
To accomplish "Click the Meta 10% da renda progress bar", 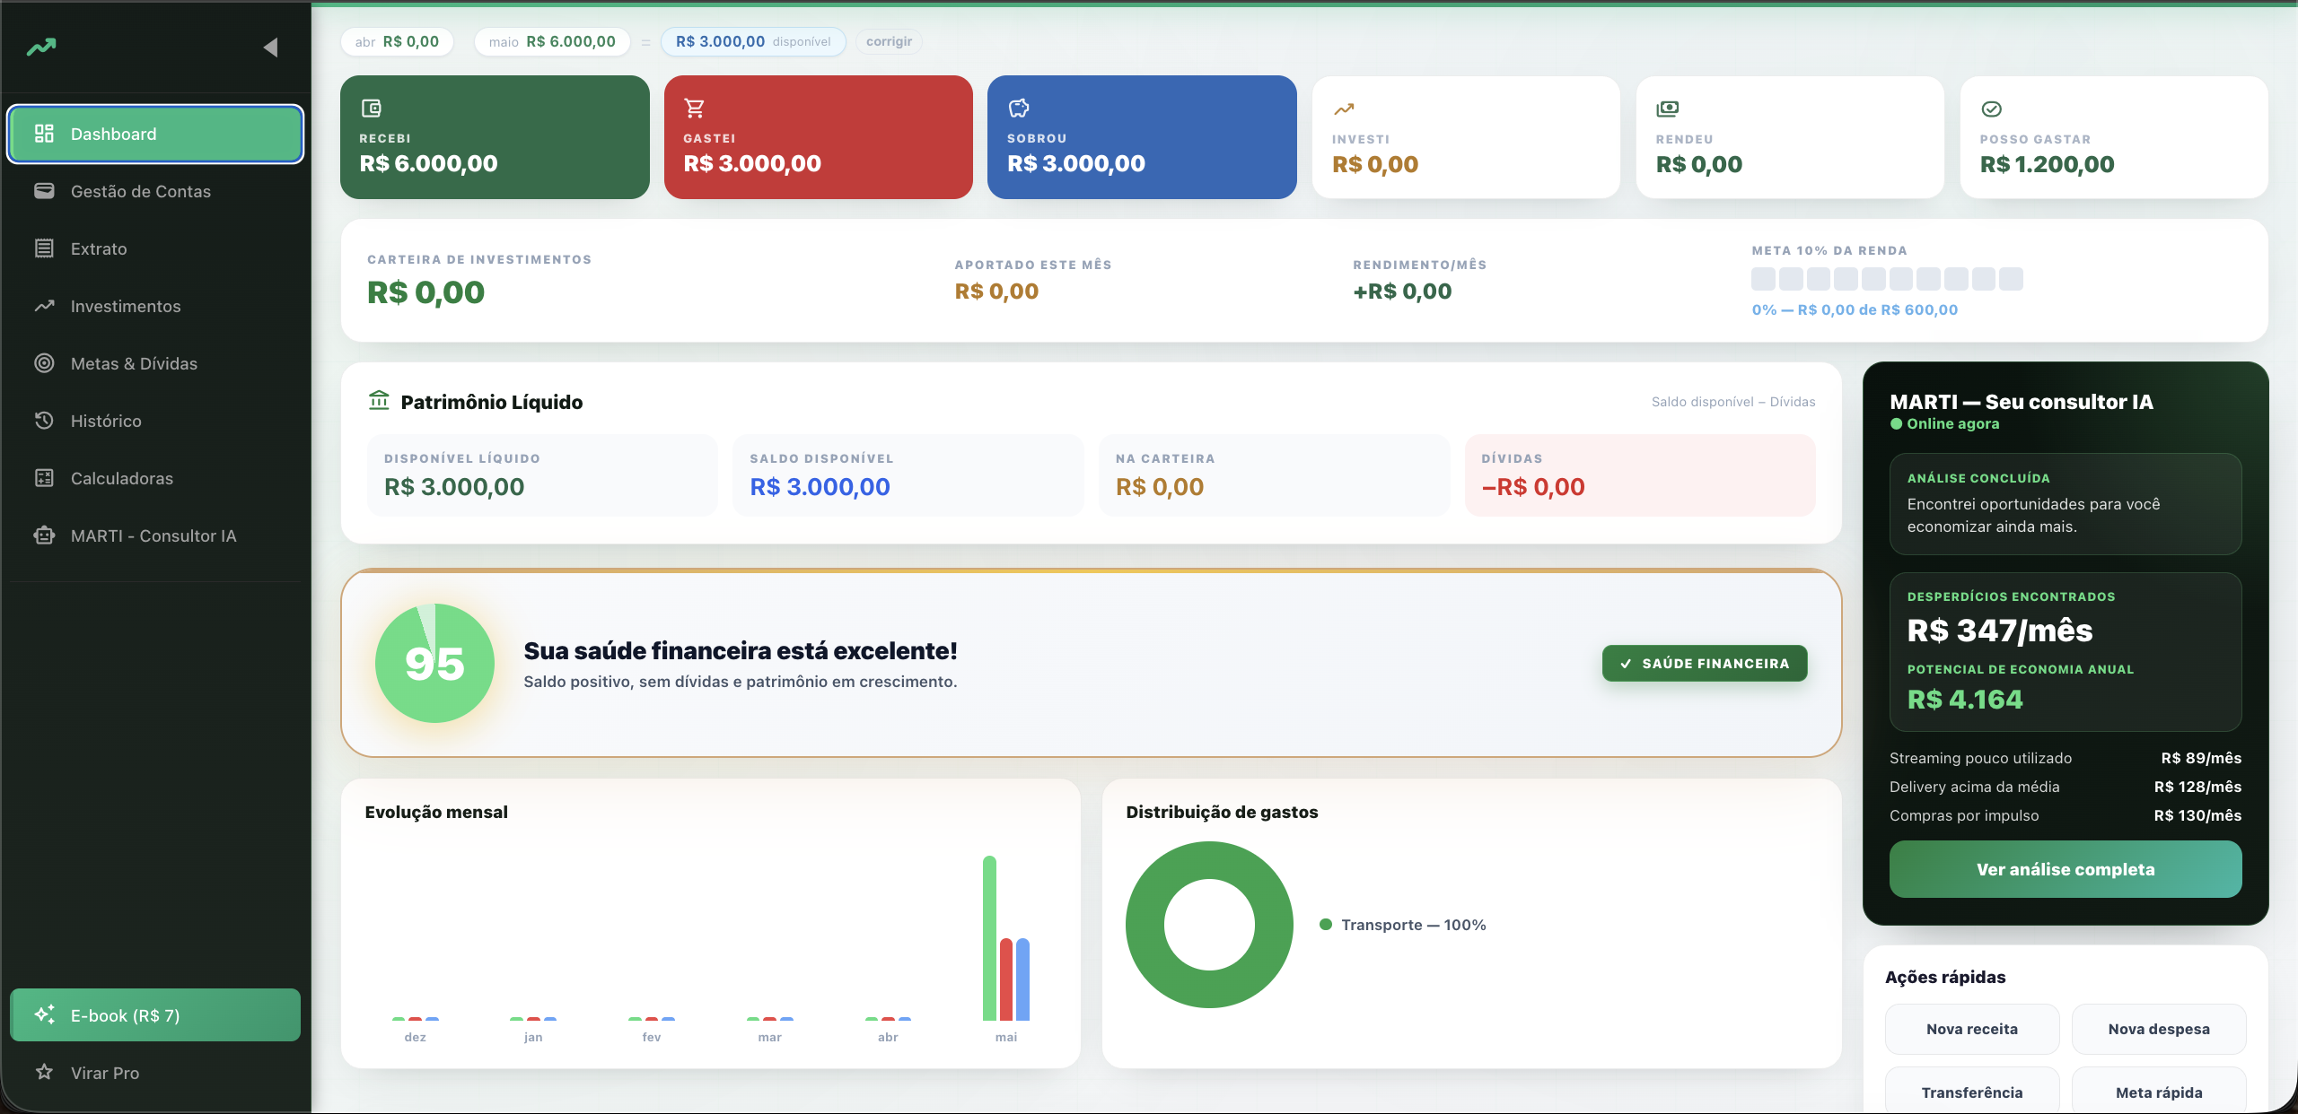I will point(1887,279).
